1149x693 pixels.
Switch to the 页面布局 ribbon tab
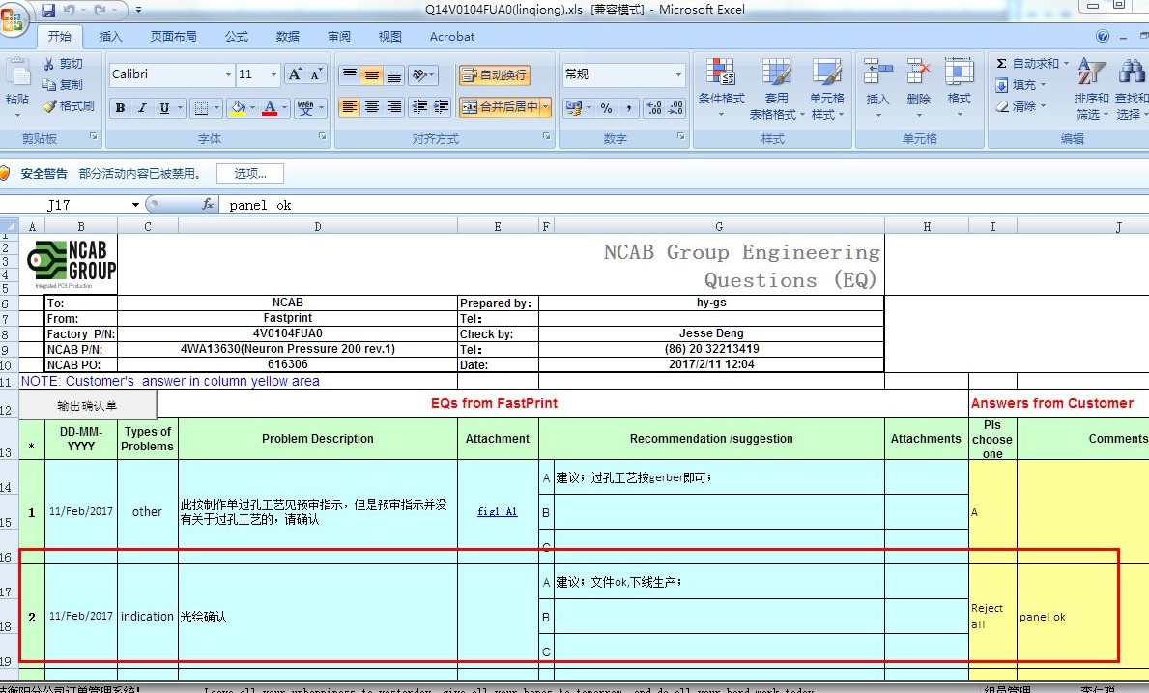click(173, 36)
